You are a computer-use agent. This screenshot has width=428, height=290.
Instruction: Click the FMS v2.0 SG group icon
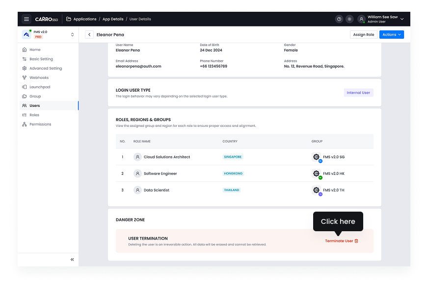coord(317,157)
